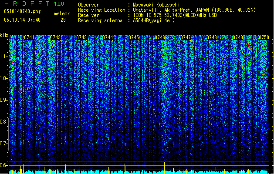Image resolution: width=274 pixels, height=174 pixels.
Task: Click the 0742 time marker
Action: pyautogui.click(x=55, y=37)
